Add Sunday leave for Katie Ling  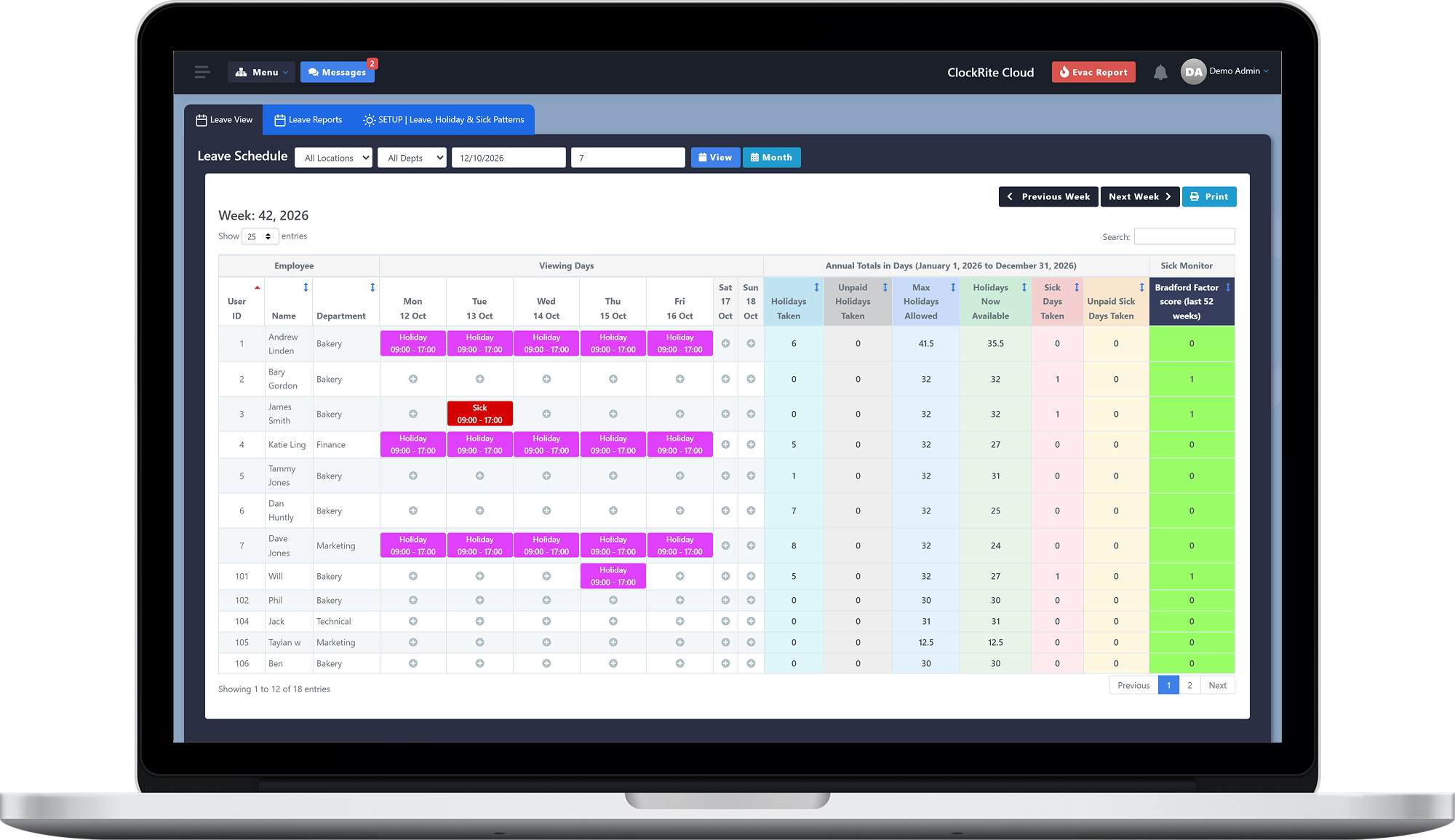coord(751,444)
